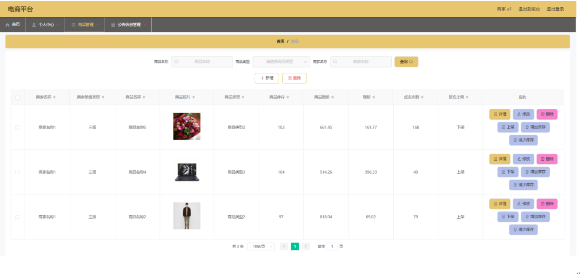Click 商家 a1 user label
Screen dimensions: 580x274
tap(504, 9)
